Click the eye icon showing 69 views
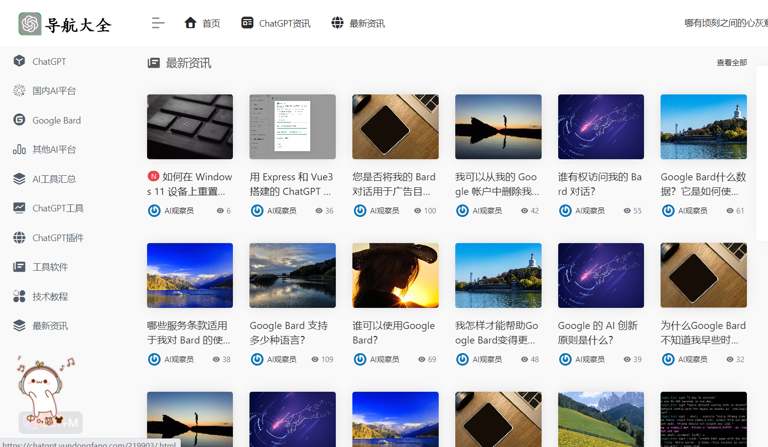 [x=422, y=360]
